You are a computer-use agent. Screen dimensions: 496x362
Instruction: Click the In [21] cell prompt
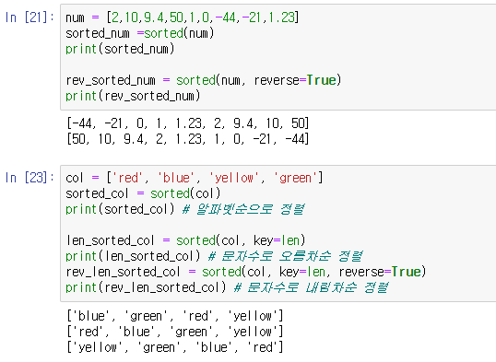pos(30,18)
